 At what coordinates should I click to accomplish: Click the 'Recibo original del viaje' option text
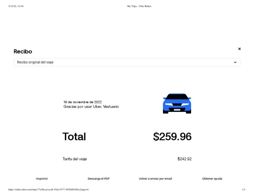(35, 62)
